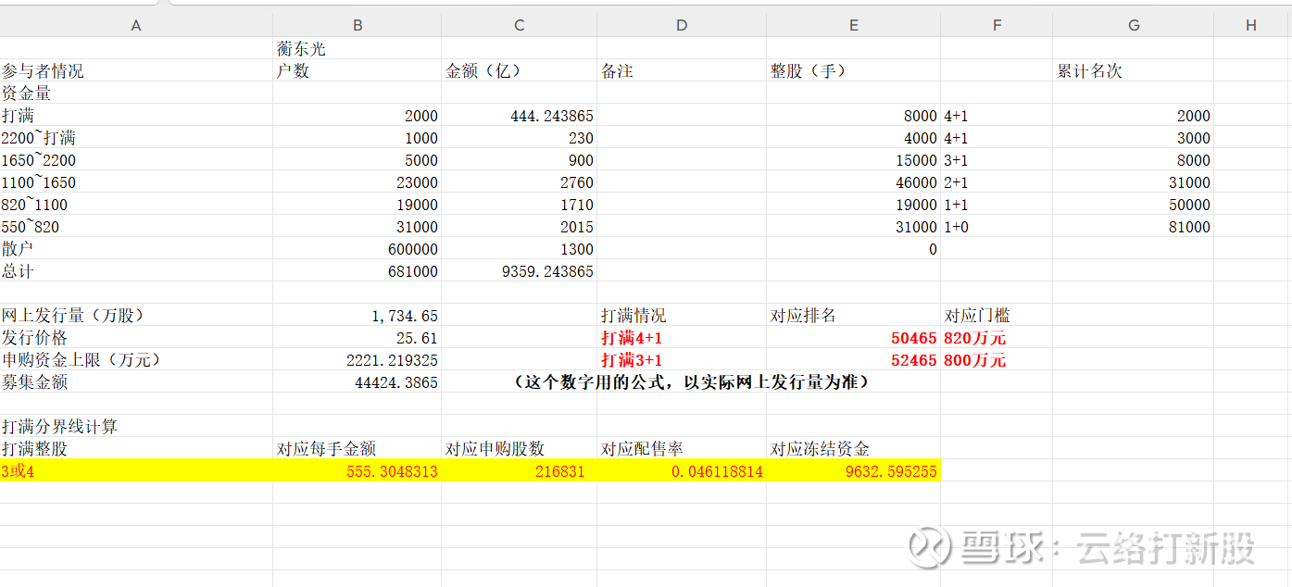1292x587 pixels.
Task: Click the 散户 count 600000
Action: (x=357, y=249)
